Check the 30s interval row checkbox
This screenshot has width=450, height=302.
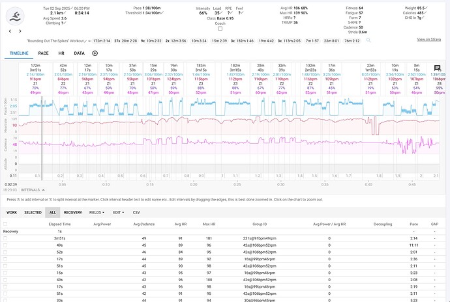pyautogui.click(x=5, y=300)
